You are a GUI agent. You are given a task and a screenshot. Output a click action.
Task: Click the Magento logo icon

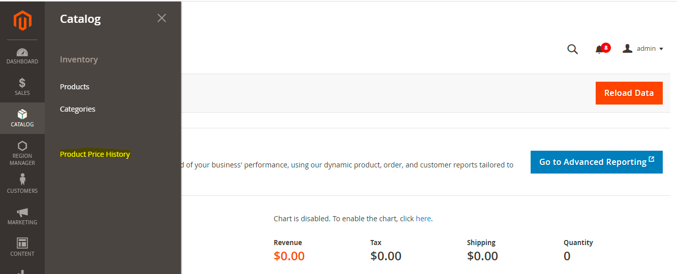[22, 21]
